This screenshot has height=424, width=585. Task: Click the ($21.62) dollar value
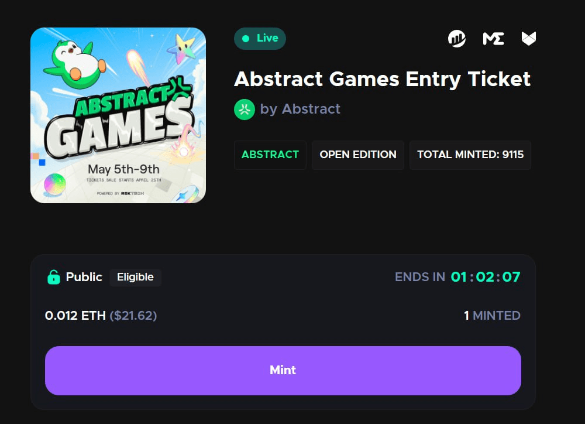[133, 316]
